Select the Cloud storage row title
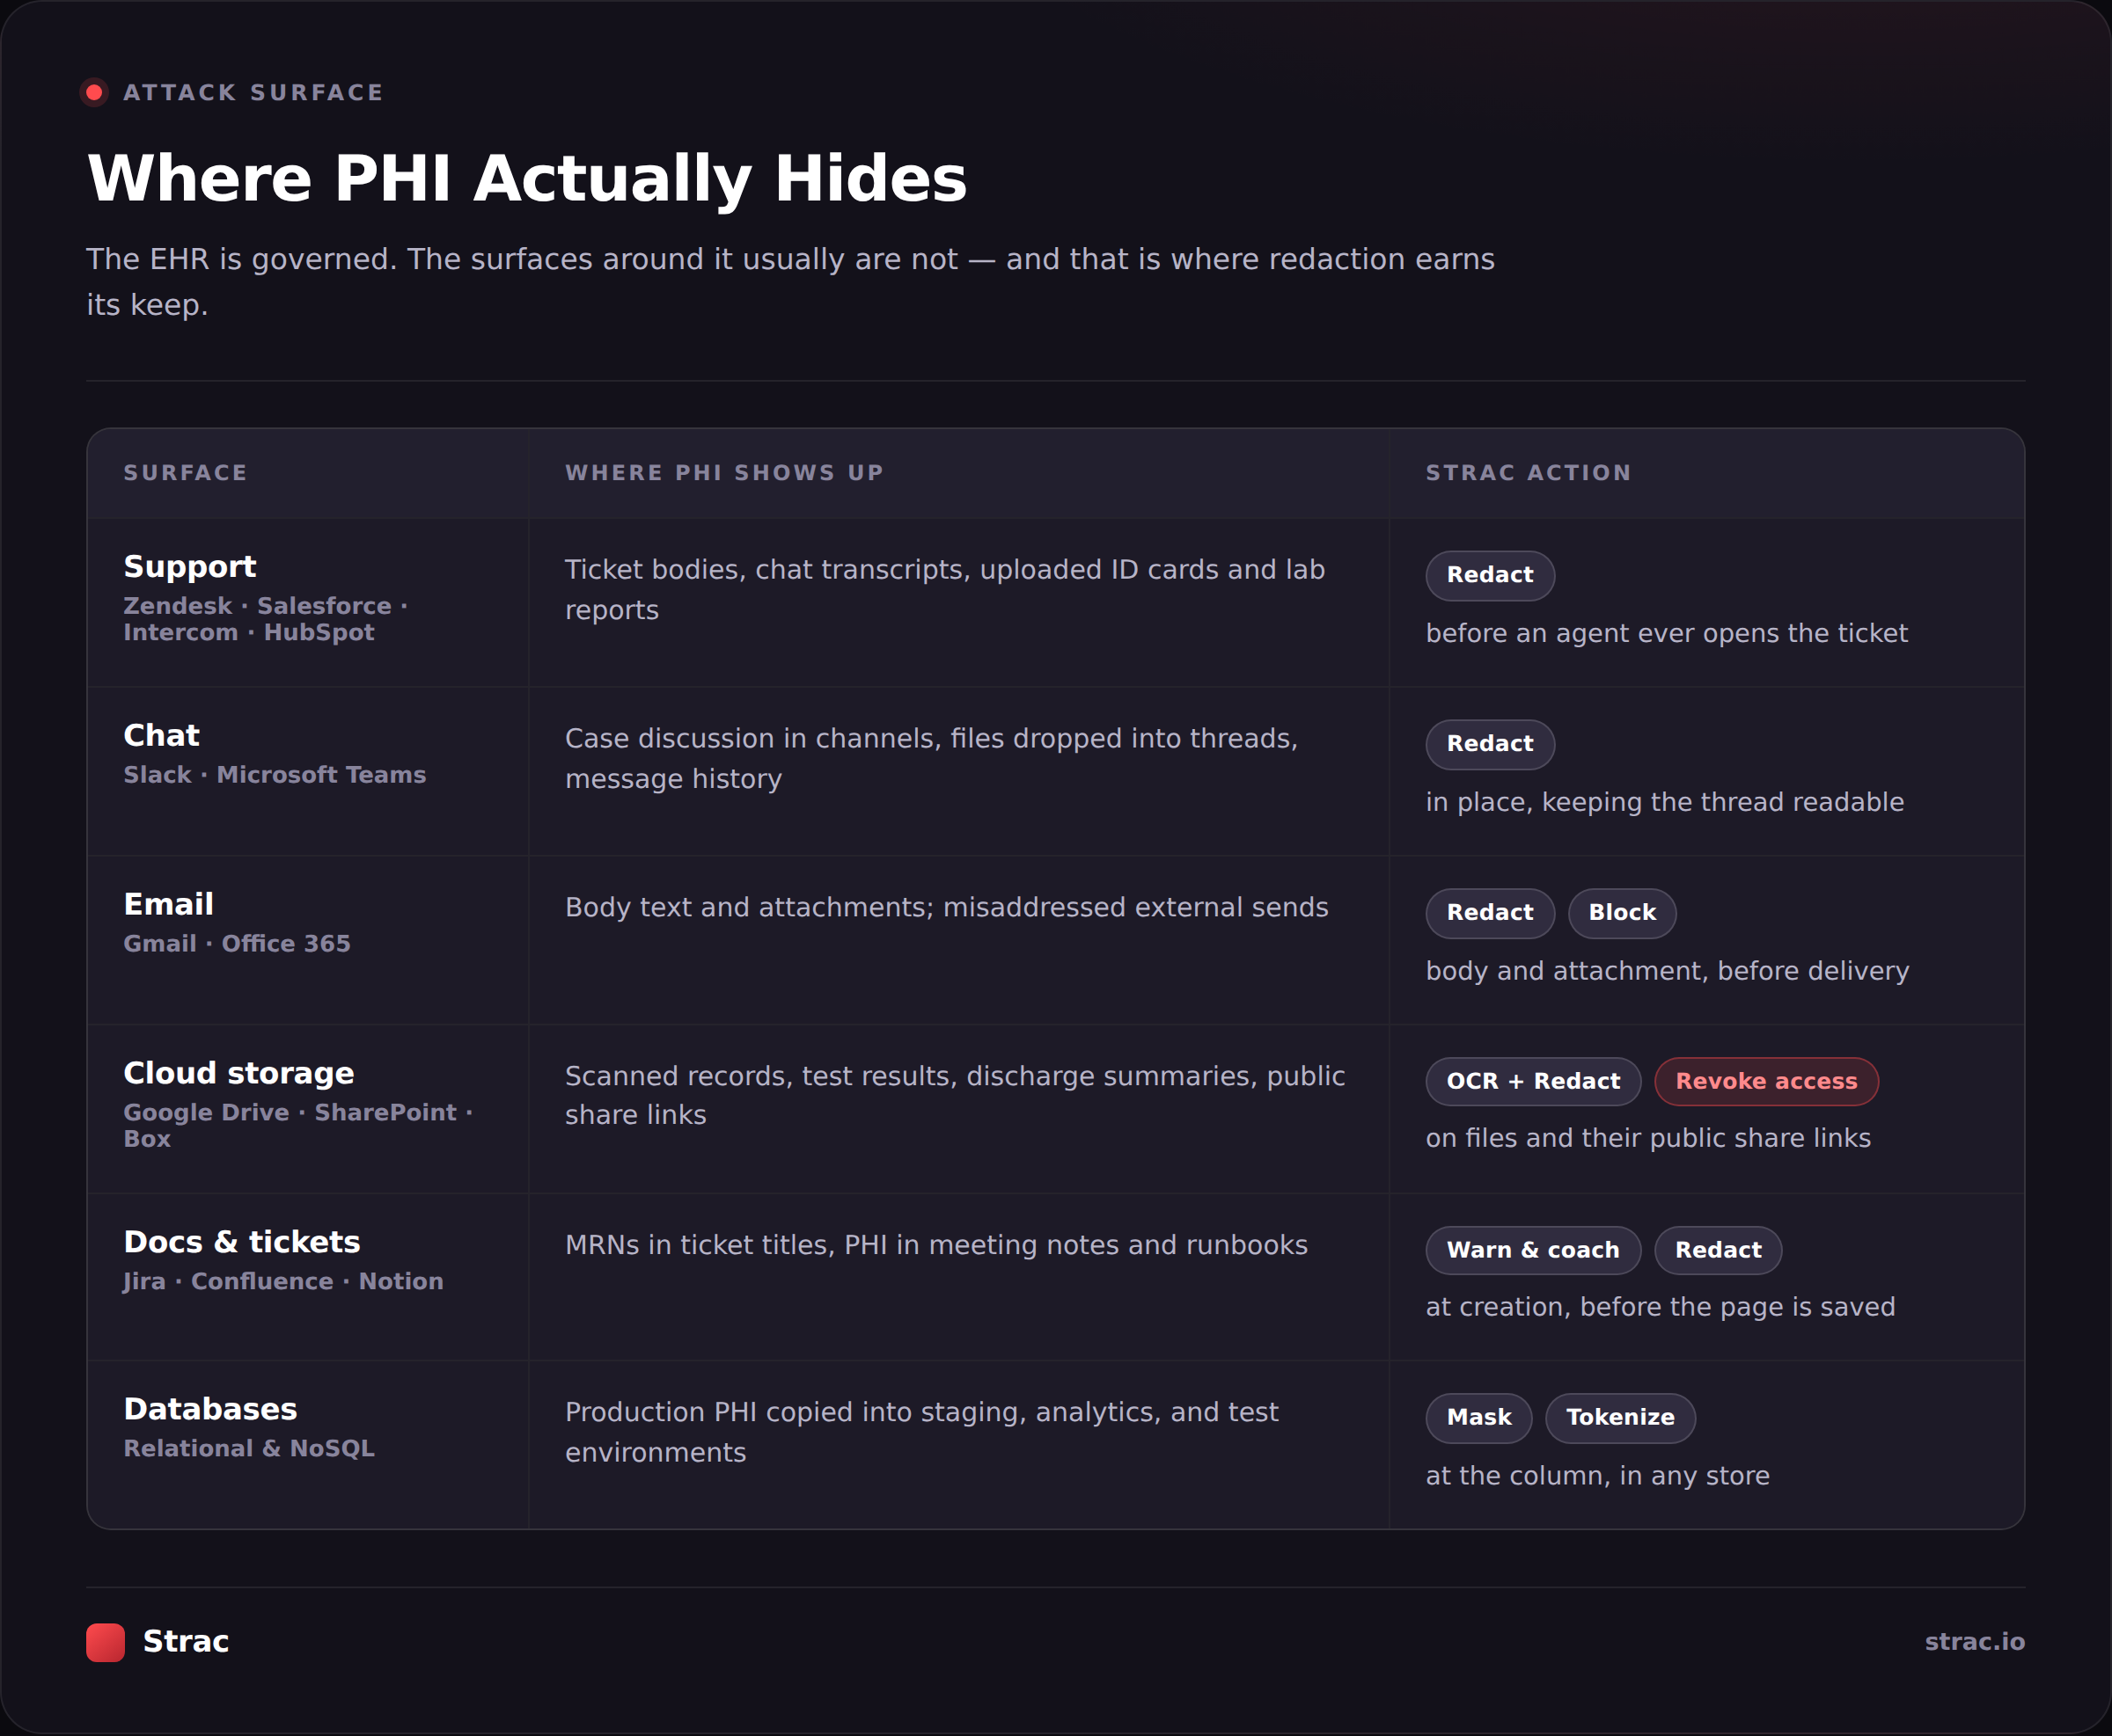The image size is (2112, 1736). (x=239, y=1073)
